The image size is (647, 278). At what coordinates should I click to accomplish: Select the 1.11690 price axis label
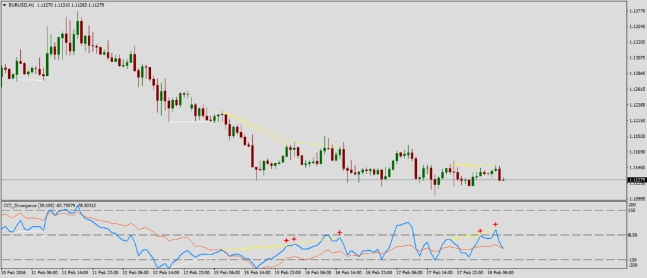pos(637,152)
